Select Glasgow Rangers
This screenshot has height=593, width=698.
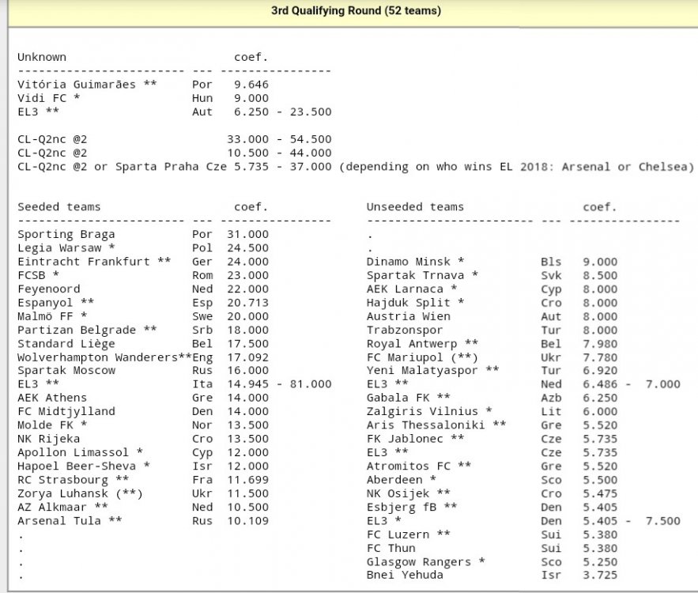coord(418,562)
